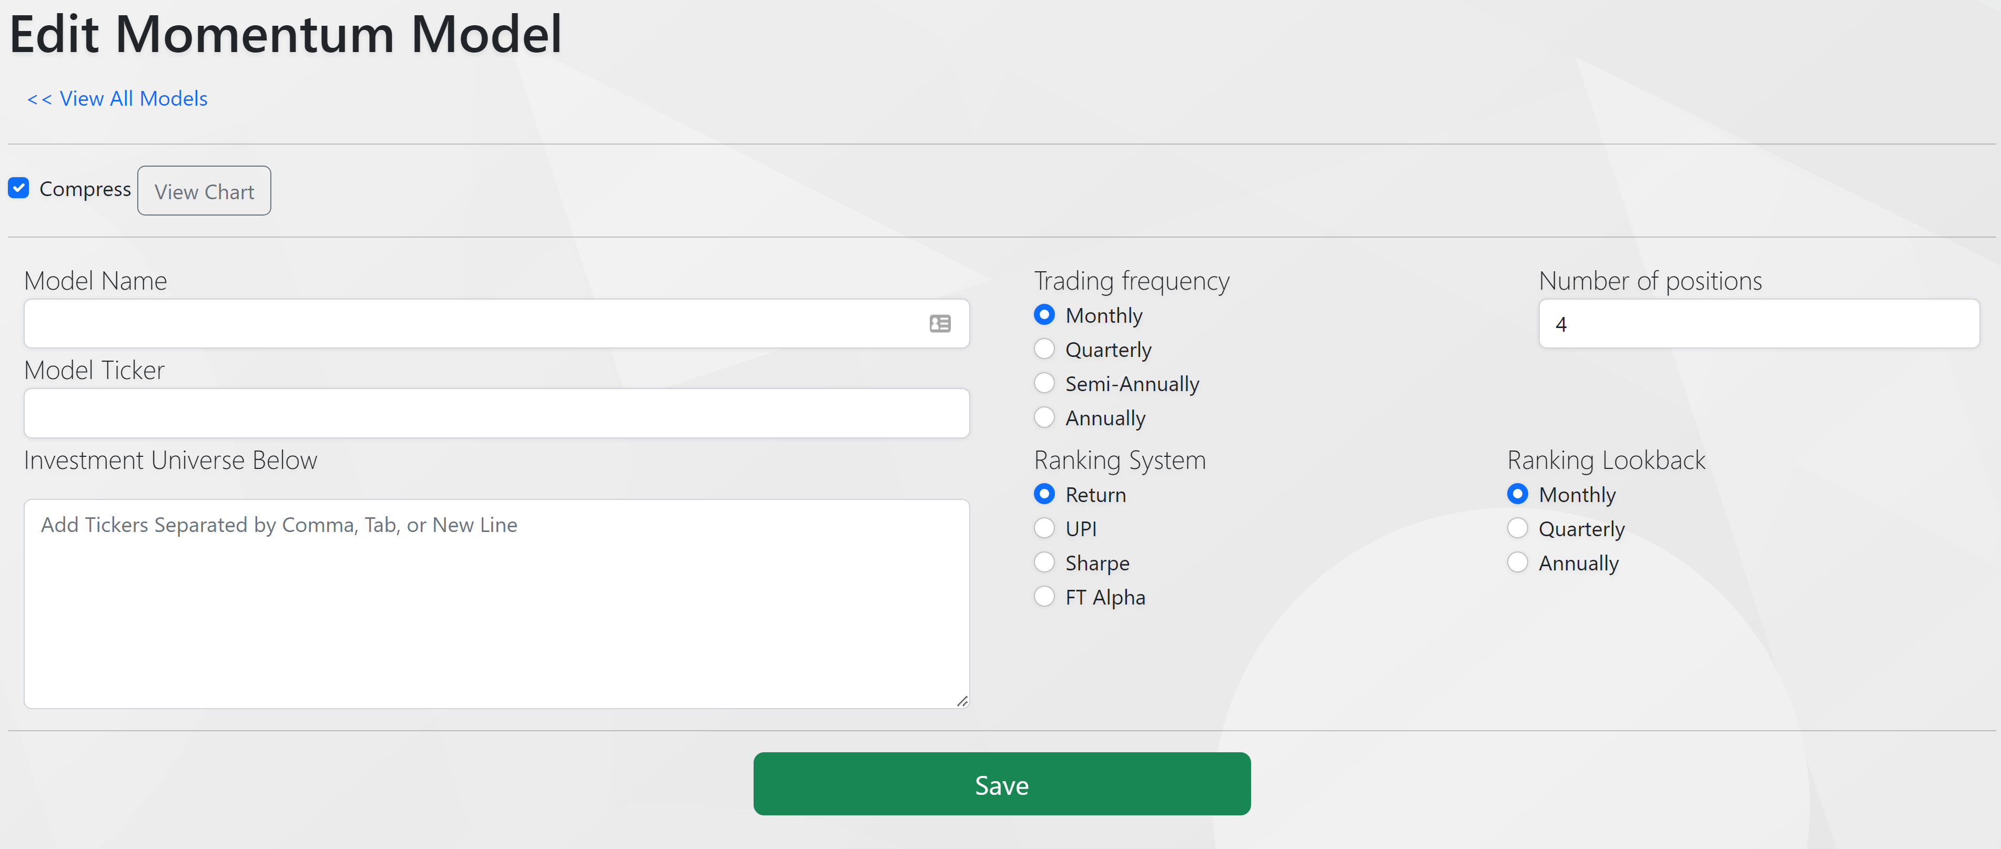This screenshot has width=2001, height=849.
Task: Edit the Number of positions field
Action: (x=1759, y=323)
